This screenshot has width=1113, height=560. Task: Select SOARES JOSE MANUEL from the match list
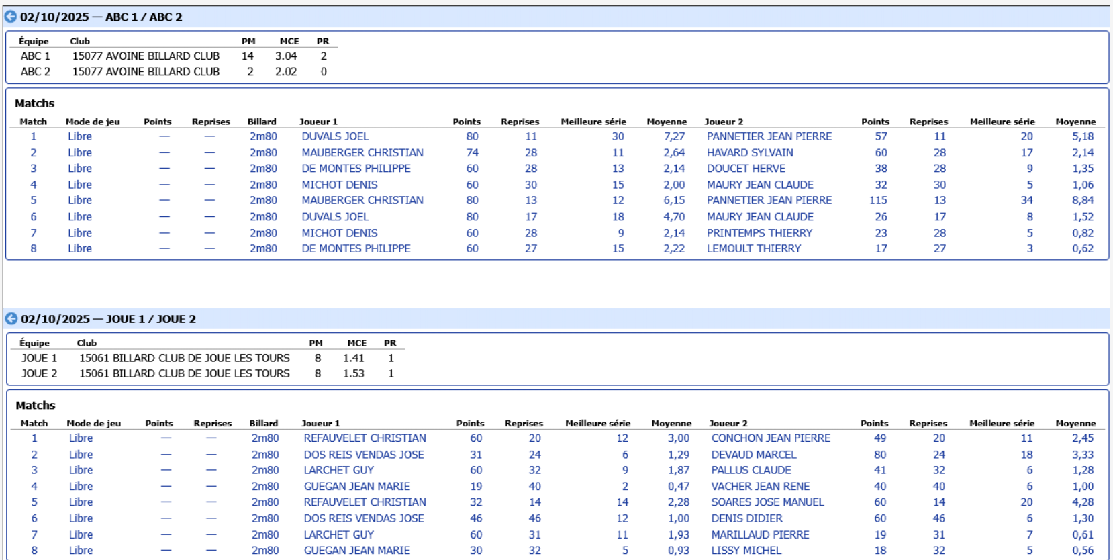[767, 502]
